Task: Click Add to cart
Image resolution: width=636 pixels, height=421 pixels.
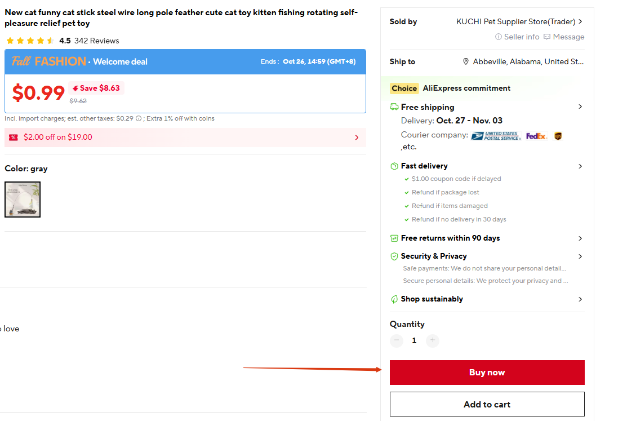Action: click(x=487, y=404)
